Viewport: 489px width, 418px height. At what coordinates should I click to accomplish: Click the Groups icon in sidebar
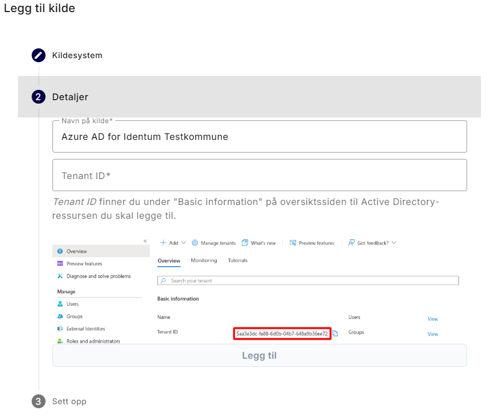(60, 317)
